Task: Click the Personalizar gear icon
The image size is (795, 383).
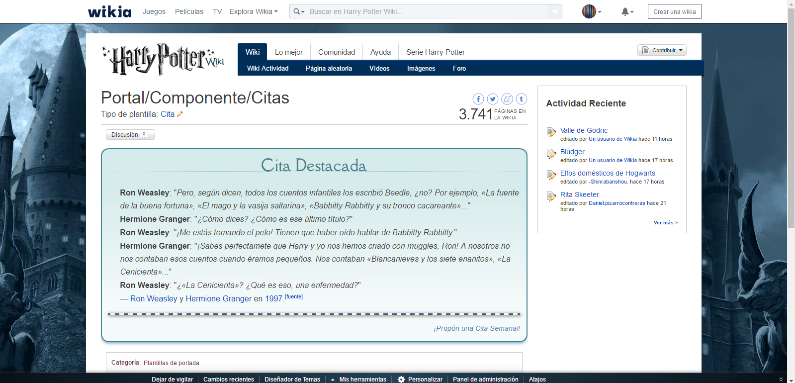Action: (x=401, y=379)
